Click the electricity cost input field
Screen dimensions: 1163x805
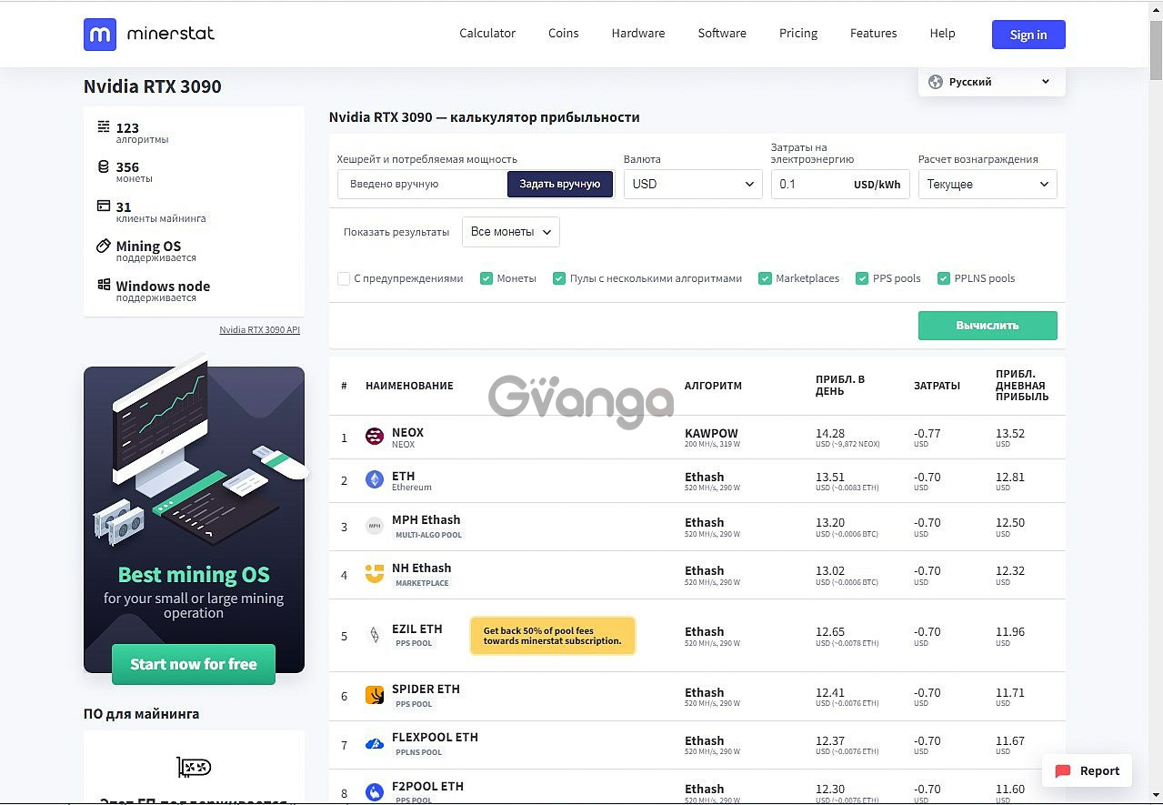tap(809, 184)
